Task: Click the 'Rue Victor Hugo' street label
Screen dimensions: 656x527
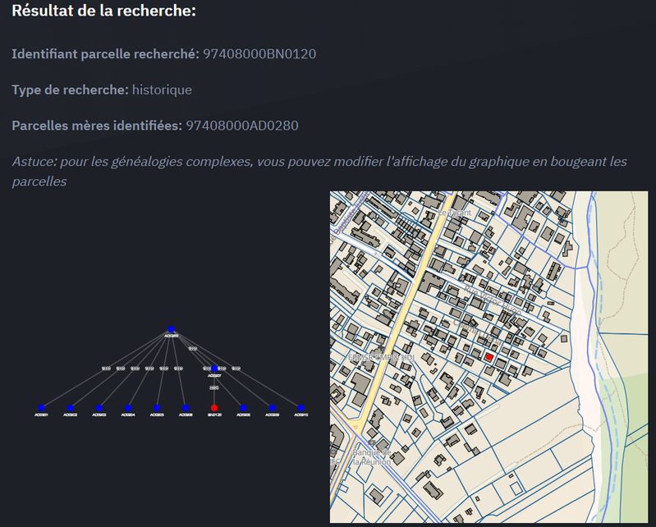Action: click(493, 300)
